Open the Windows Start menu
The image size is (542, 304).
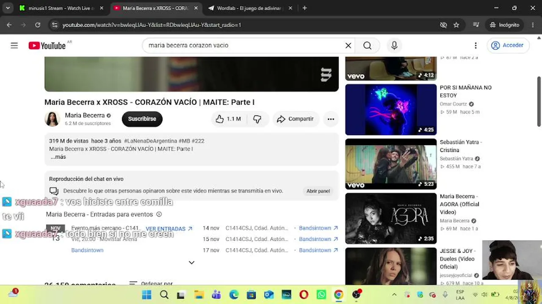pyautogui.click(x=147, y=295)
